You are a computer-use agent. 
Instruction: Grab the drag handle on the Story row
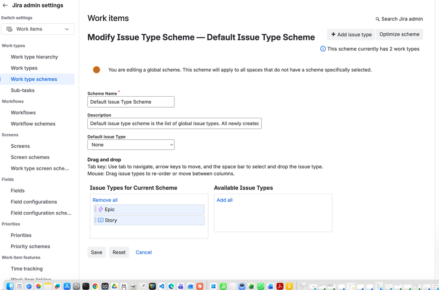[95, 220]
